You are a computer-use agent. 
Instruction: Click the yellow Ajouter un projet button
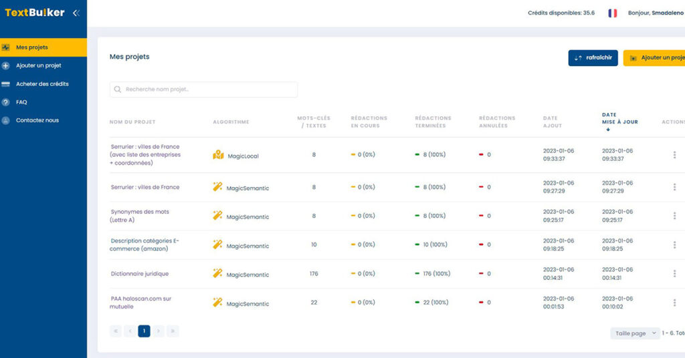pyautogui.click(x=656, y=58)
